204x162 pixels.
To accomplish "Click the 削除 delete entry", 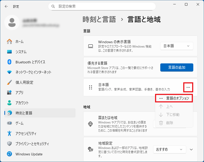I will click(x=174, y=123).
